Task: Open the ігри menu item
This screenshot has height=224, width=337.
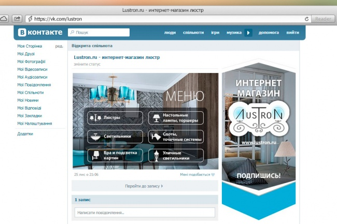Action: click(215, 33)
